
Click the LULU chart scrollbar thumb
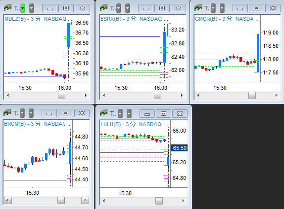click(x=159, y=201)
